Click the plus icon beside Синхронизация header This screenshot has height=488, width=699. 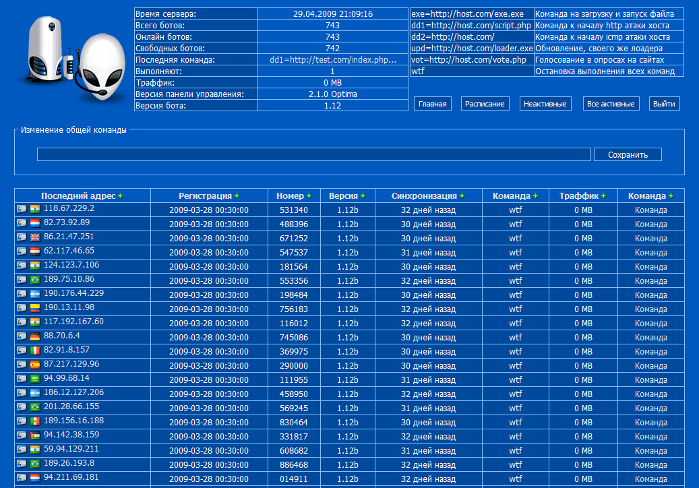pyautogui.click(x=462, y=196)
